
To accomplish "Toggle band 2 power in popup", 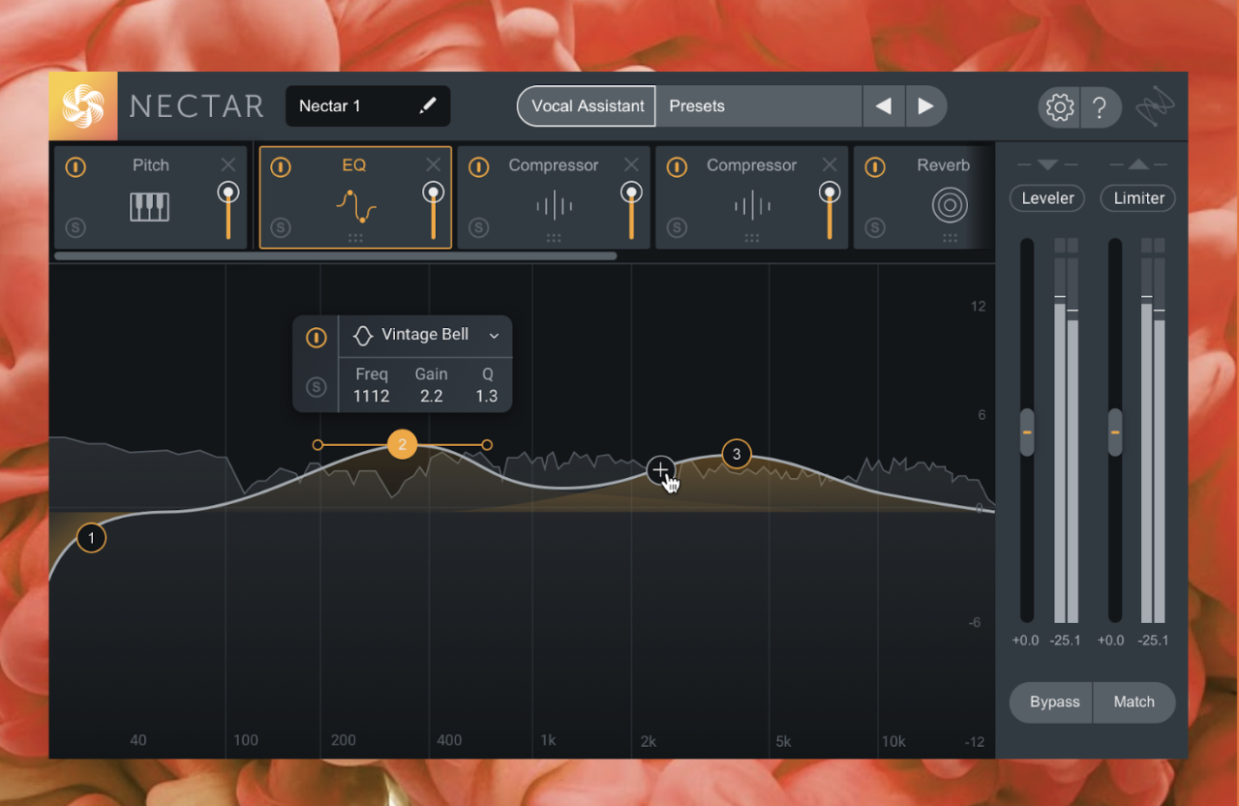I will pos(317,338).
